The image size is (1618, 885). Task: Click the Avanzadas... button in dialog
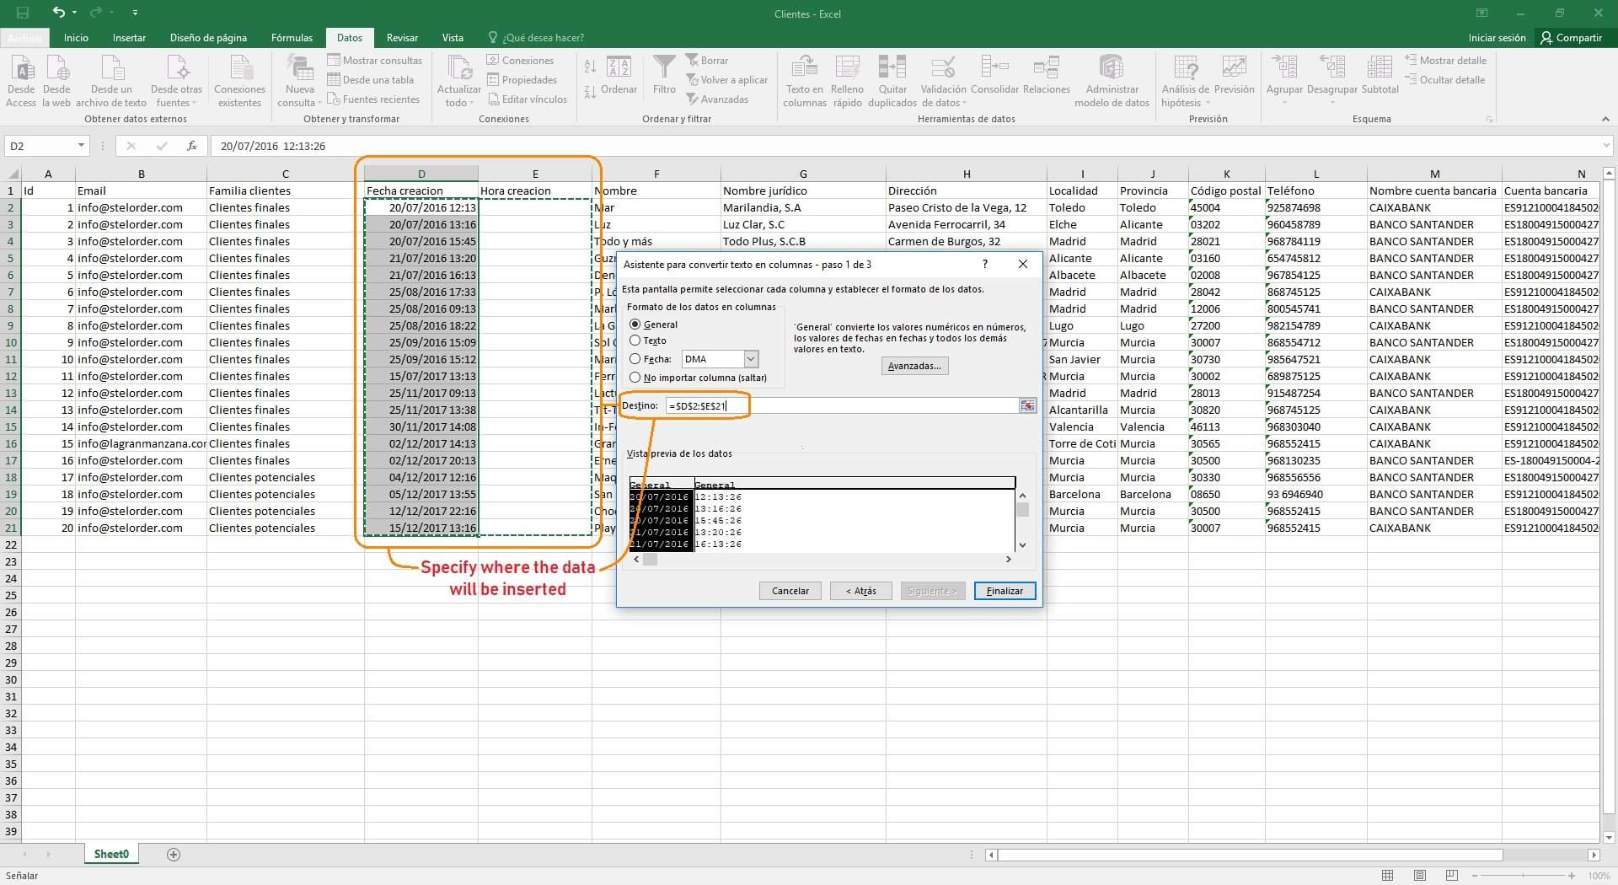tap(914, 366)
